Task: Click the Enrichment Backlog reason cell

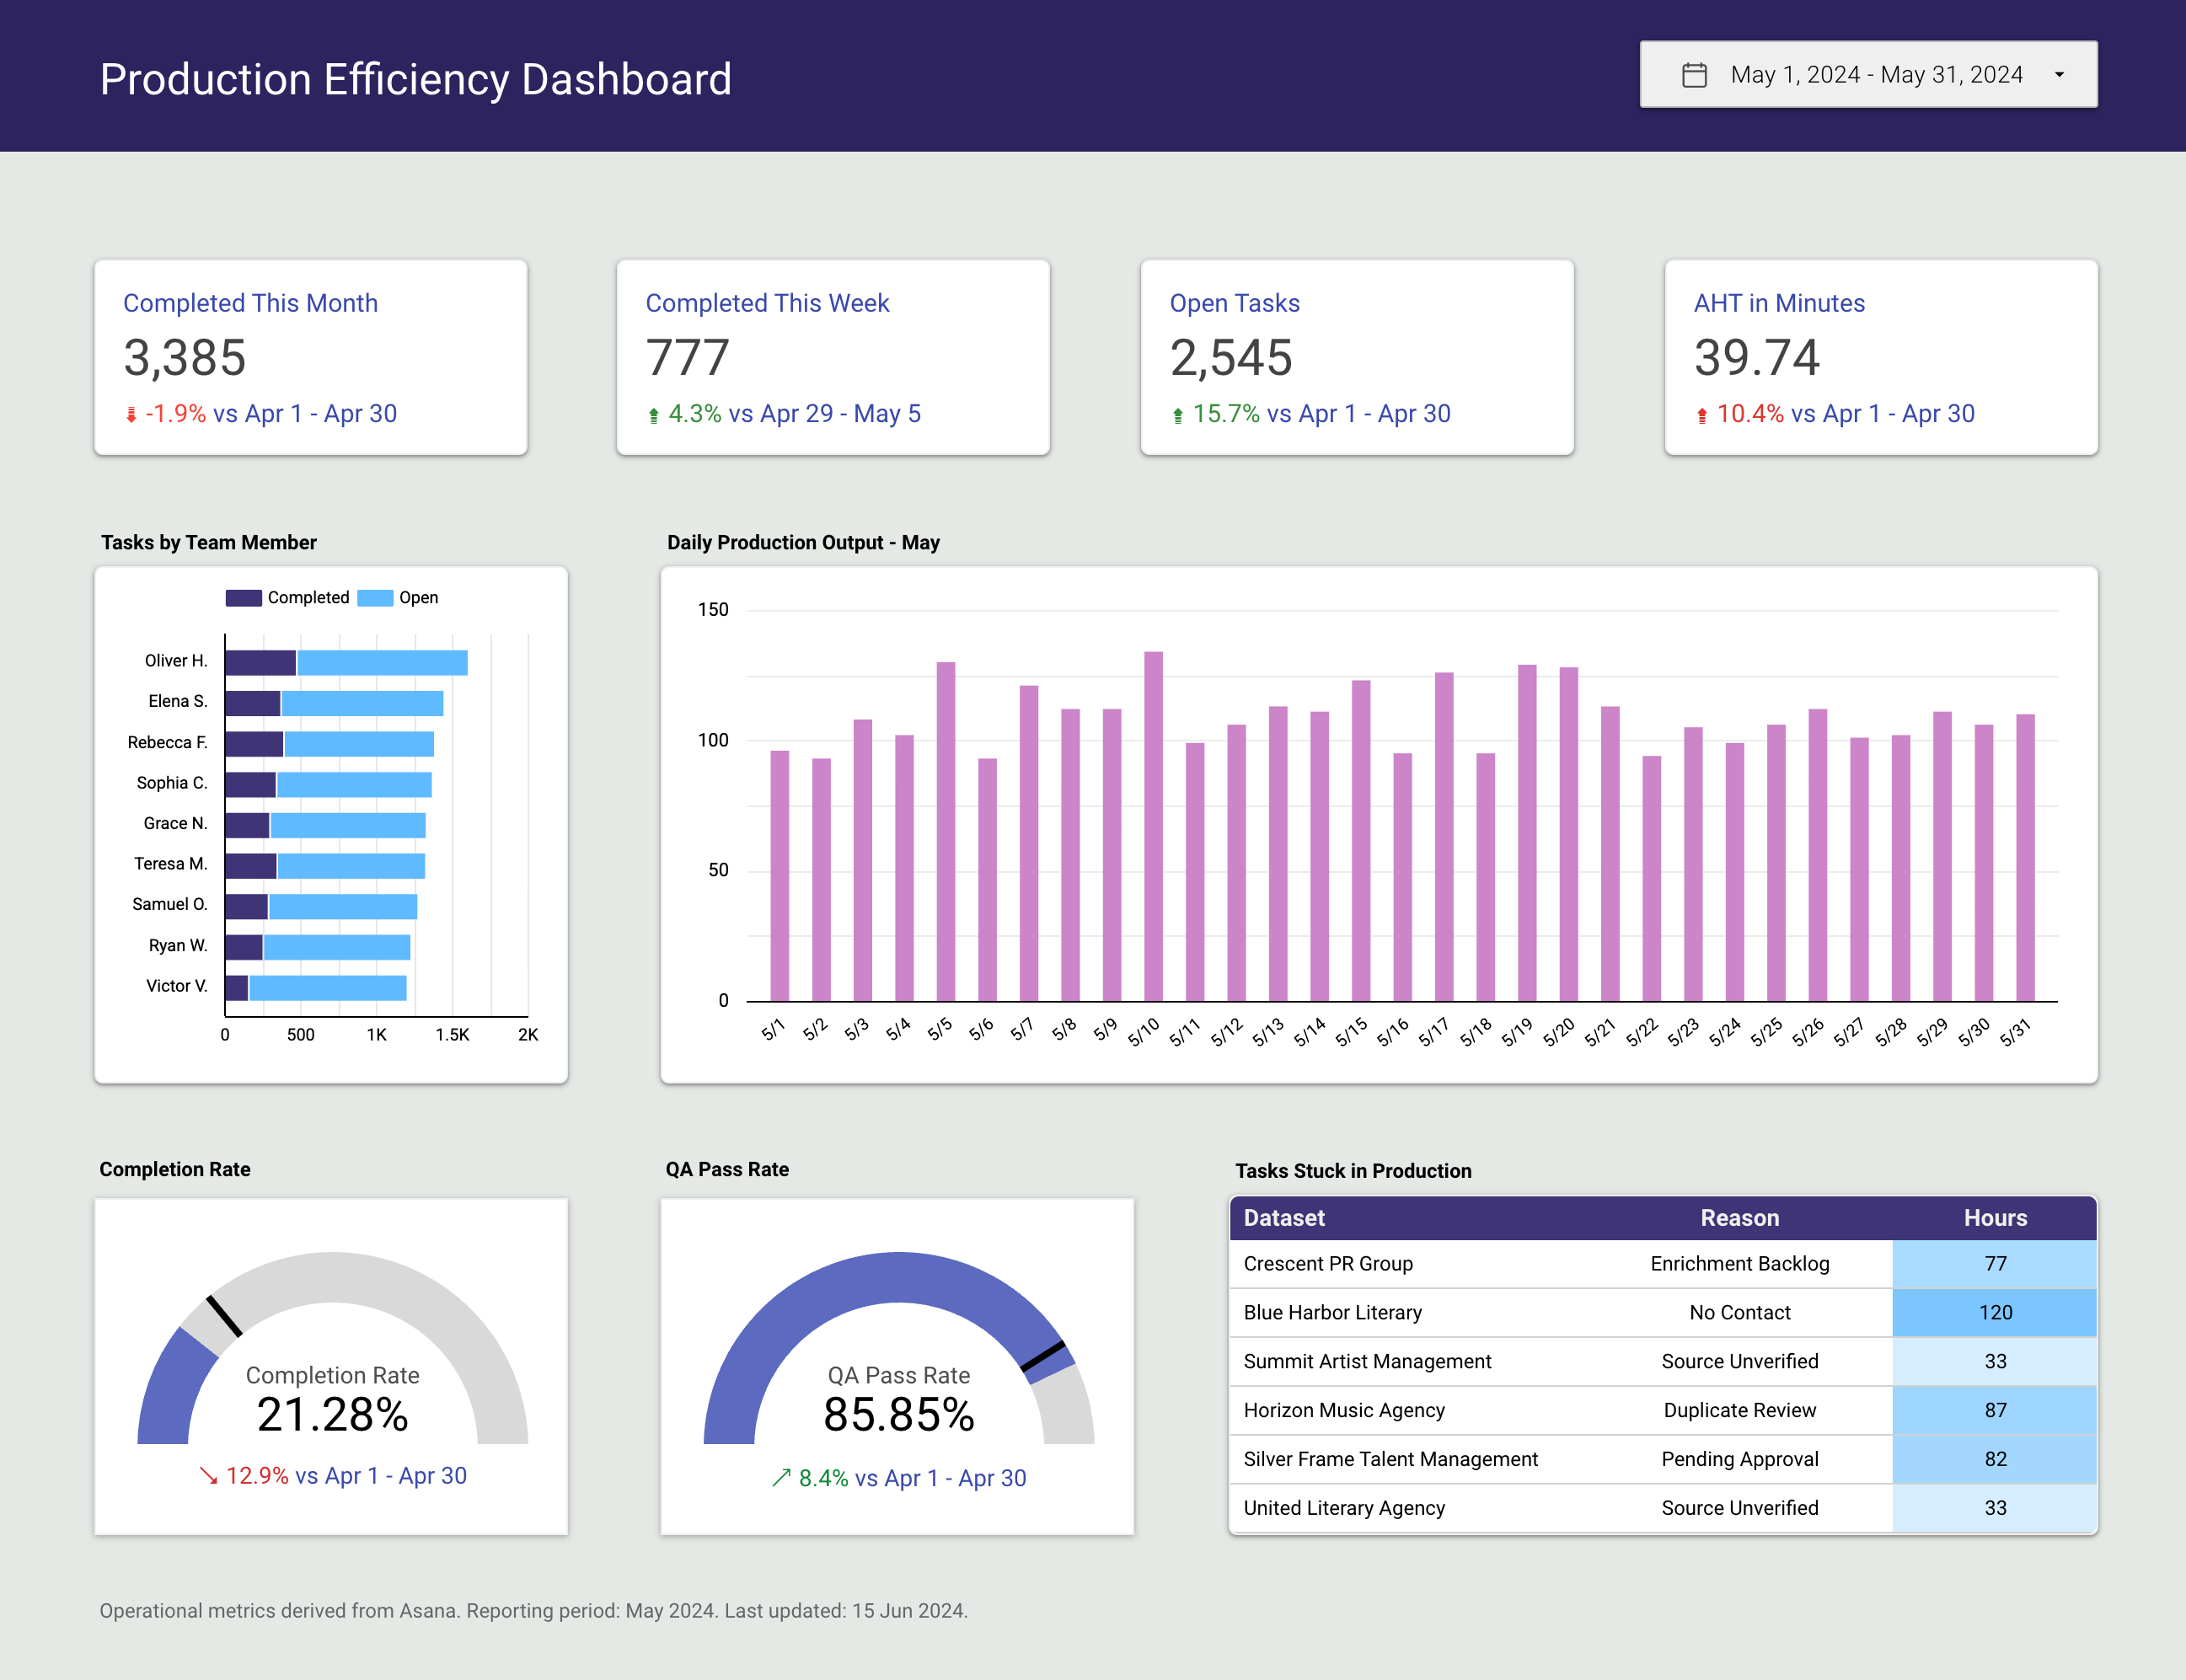Action: [x=1740, y=1264]
